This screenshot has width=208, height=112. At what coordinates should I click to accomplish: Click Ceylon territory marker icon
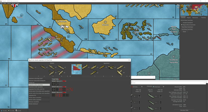tap(22, 15)
